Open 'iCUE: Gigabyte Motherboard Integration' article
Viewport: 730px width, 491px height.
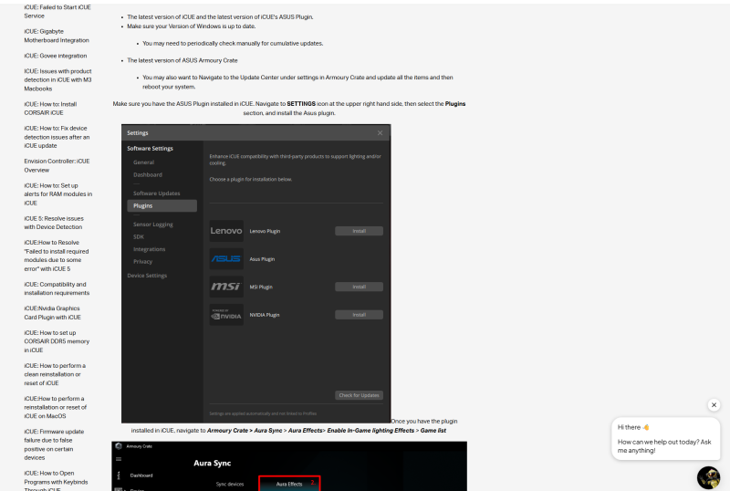(x=57, y=36)
